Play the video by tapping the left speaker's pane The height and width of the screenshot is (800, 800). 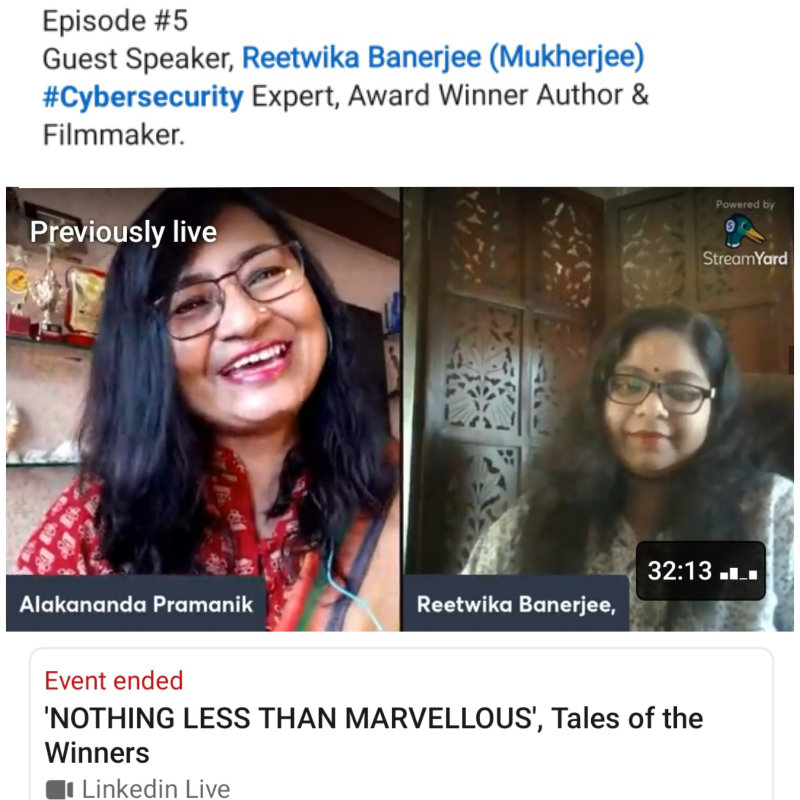point(203,409)
